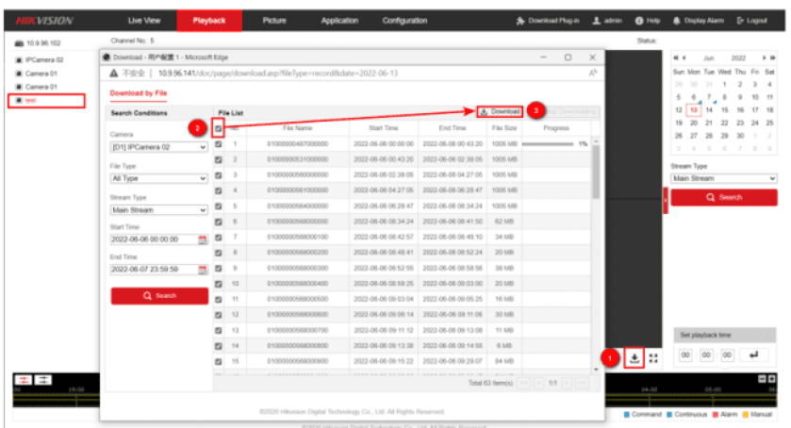Open the Configuration tab
The width and height of the screenshot is (791, 428).
[404, 20]
